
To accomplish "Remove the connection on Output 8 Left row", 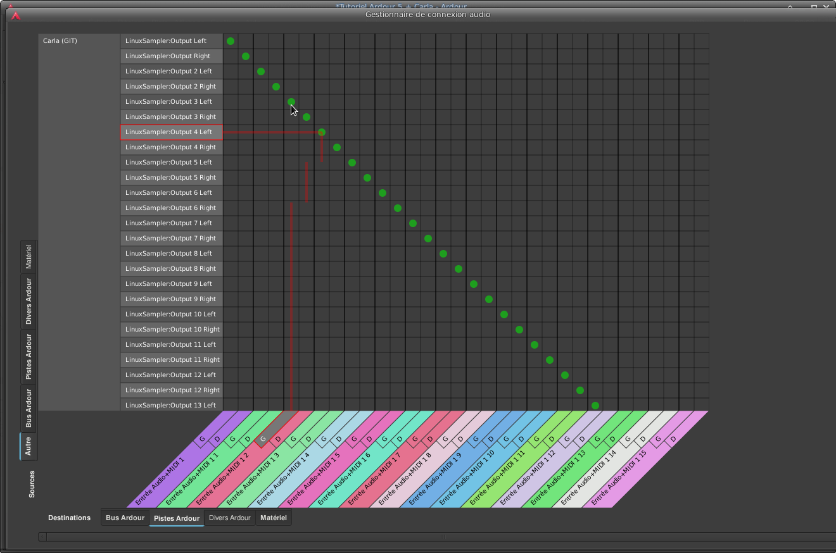I will point(443,254).
